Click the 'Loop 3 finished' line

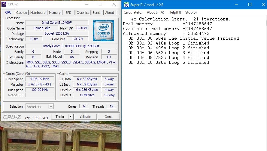(169, 53)
